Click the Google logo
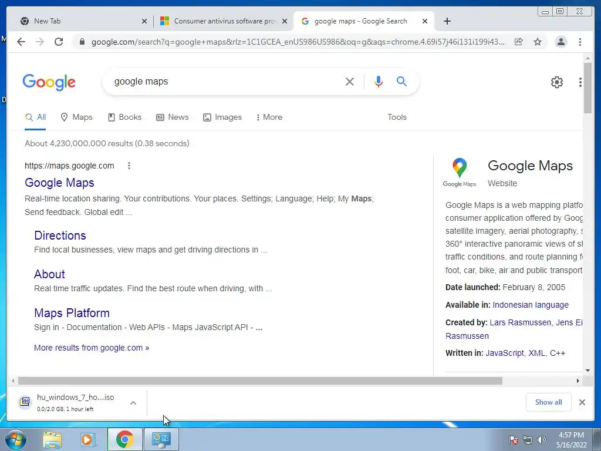Image resolution: width=601 pixels, height=451 pixels. click(x=49, y=82)
